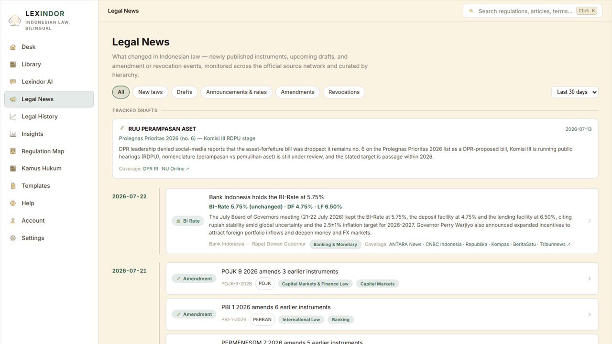Click the Lexindor logo icon
This screenshot has width=612, height=344.
tap(15, 20)
